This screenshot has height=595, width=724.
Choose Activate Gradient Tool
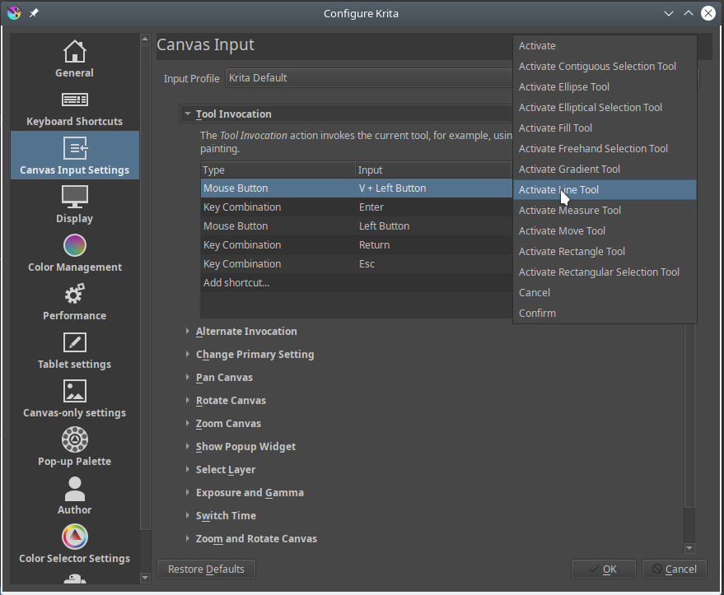point(605,170)
